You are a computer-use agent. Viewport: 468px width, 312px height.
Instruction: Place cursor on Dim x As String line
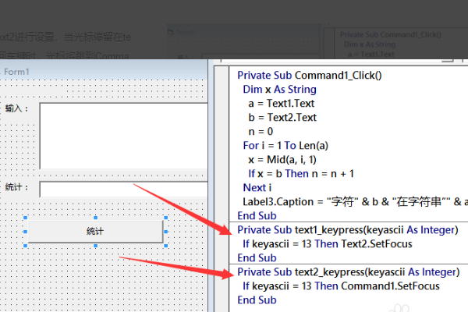[280, 90]
